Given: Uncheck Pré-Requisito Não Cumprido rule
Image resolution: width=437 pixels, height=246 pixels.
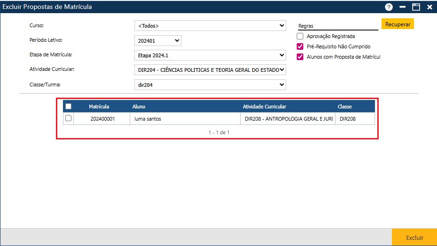Looking at the screenshot, I should [x=300, y=46].
